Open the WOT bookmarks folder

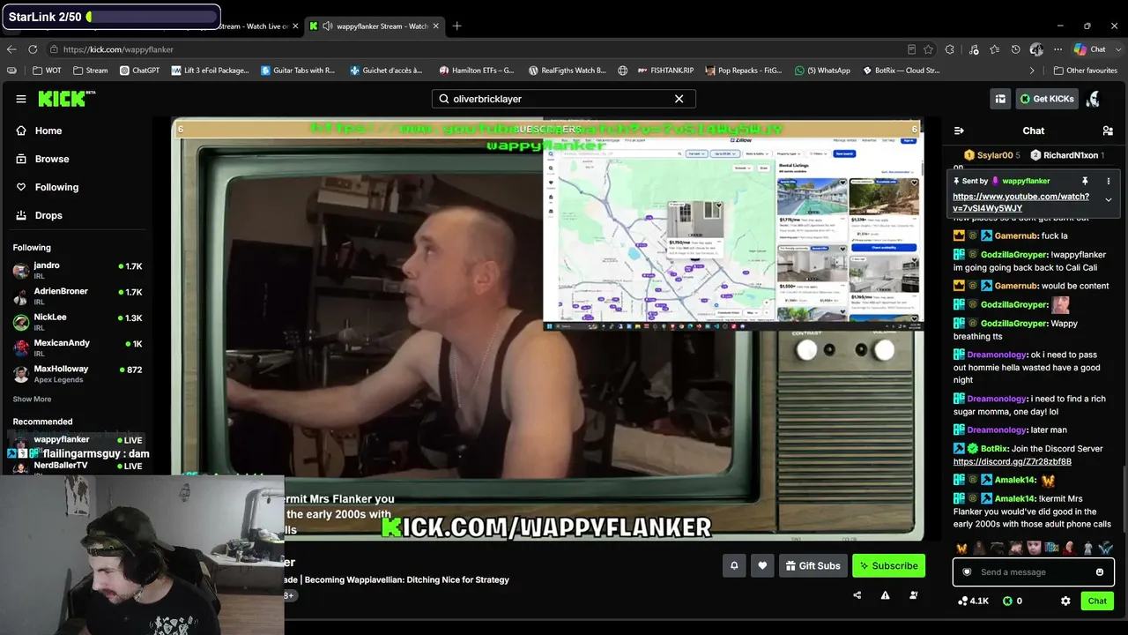pyautogui.click(x=47, y=71)
